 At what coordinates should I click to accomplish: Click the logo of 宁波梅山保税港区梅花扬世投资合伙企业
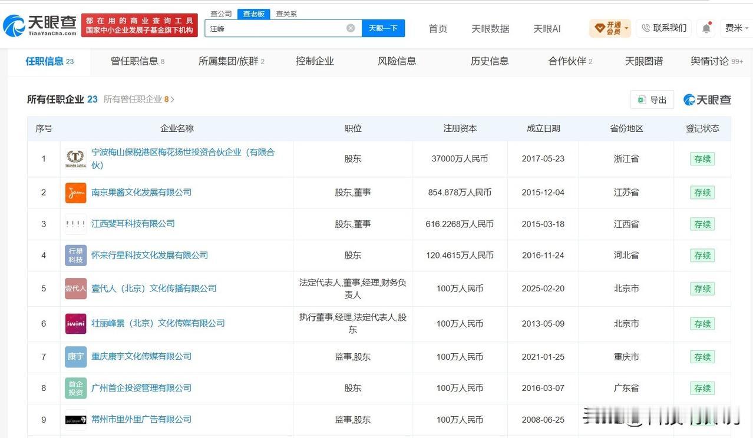click(x=75, y=159)
